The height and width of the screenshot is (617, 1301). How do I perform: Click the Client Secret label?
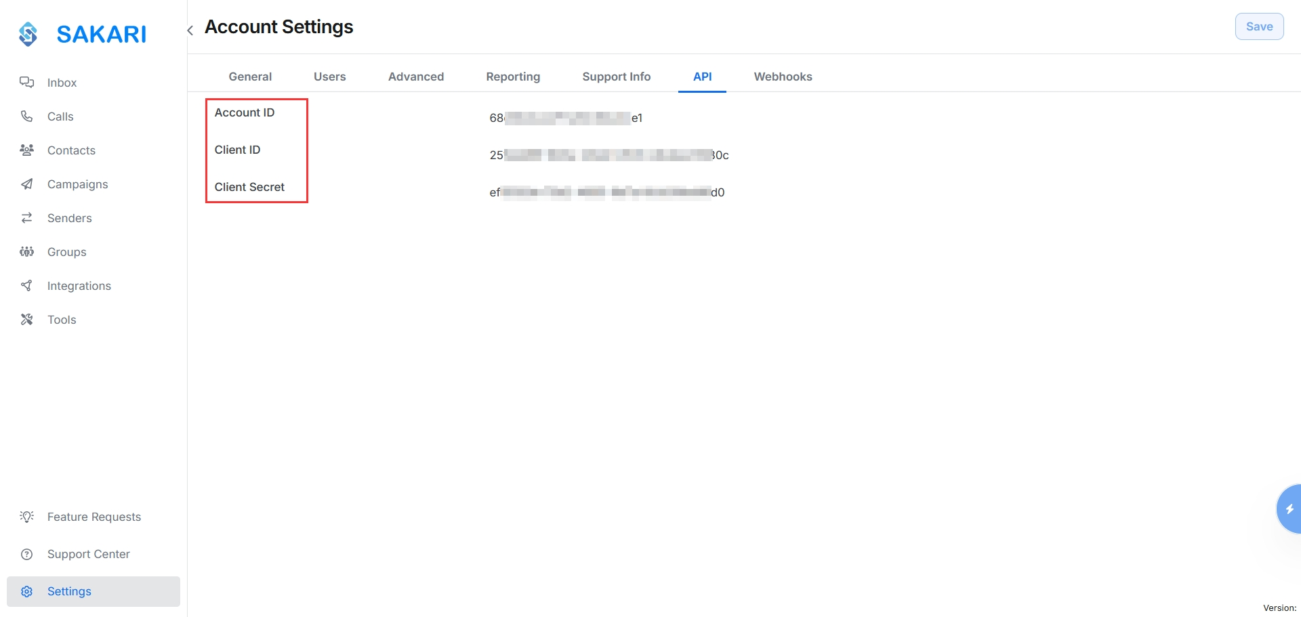pos(249,187)
